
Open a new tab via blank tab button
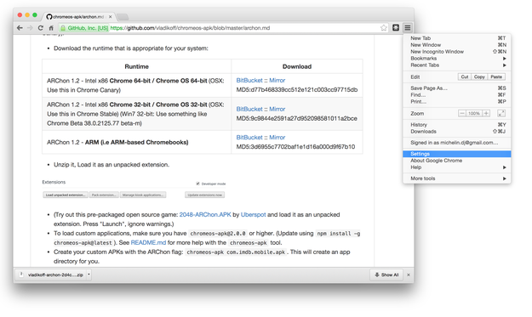click(123, 17)
